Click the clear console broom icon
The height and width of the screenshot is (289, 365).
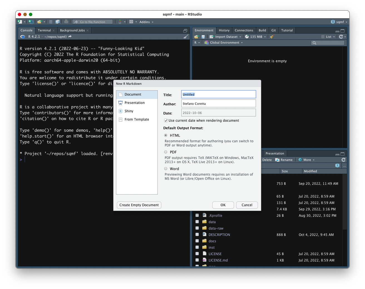186,36
